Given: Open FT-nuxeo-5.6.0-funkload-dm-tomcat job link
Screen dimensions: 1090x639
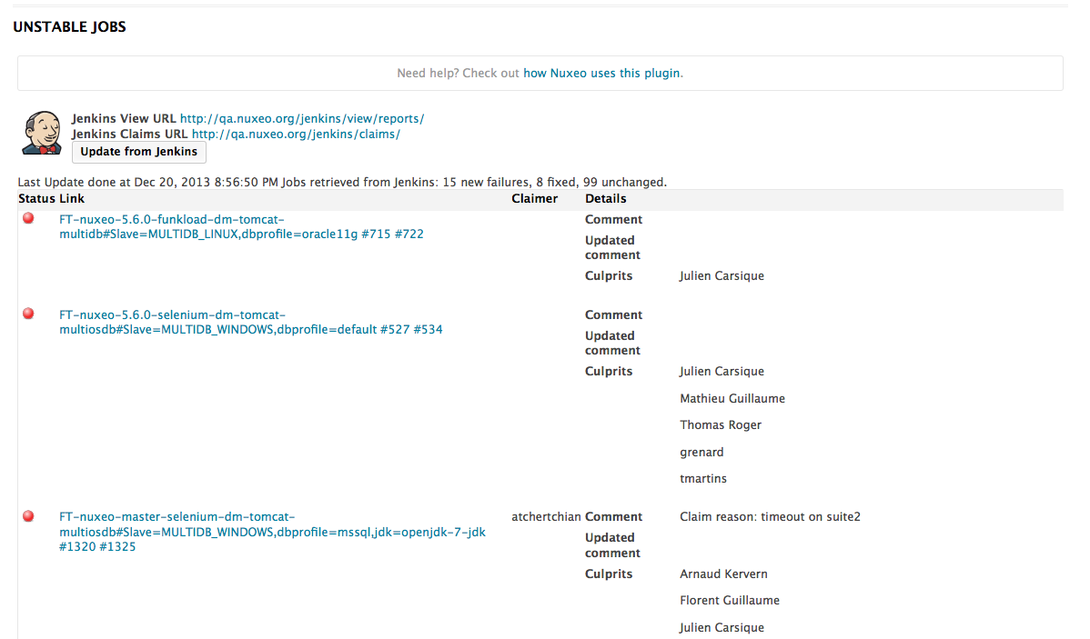Looking at the screenshot, I should (241, 226).
